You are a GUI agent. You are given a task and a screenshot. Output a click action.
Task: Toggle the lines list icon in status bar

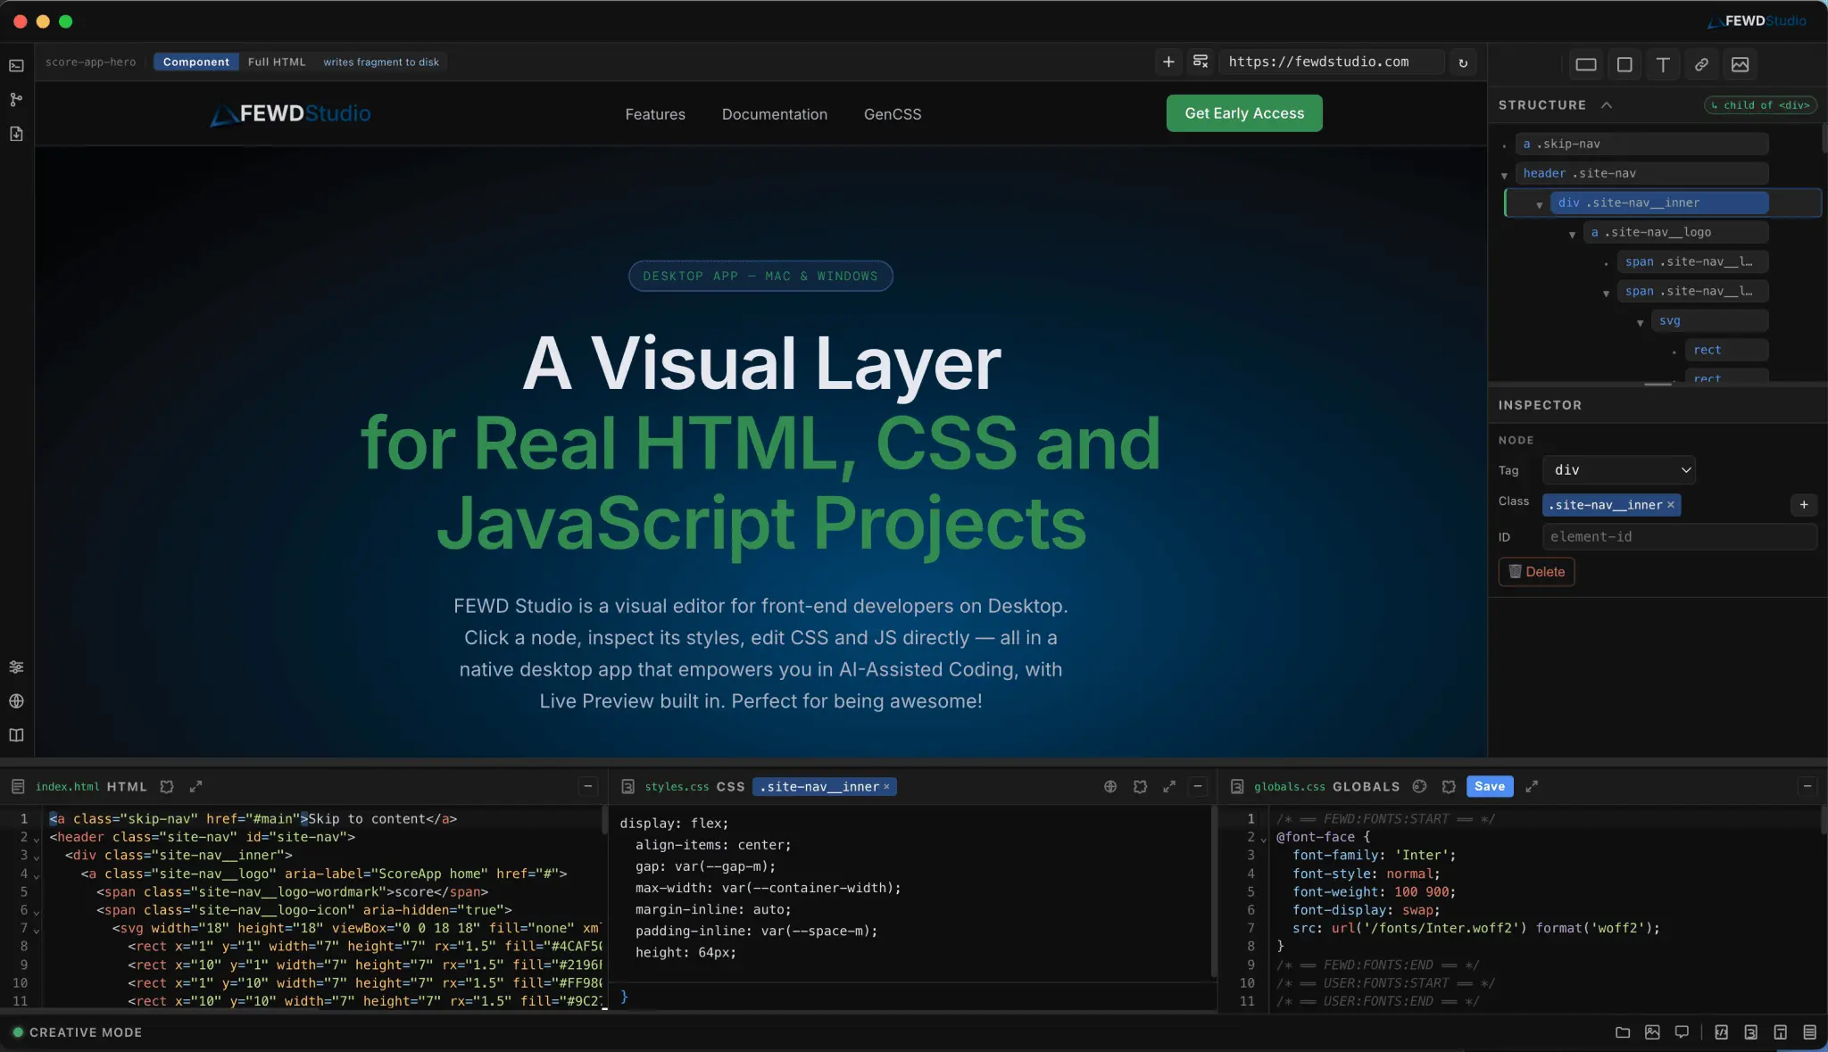coord(1810,1032)
